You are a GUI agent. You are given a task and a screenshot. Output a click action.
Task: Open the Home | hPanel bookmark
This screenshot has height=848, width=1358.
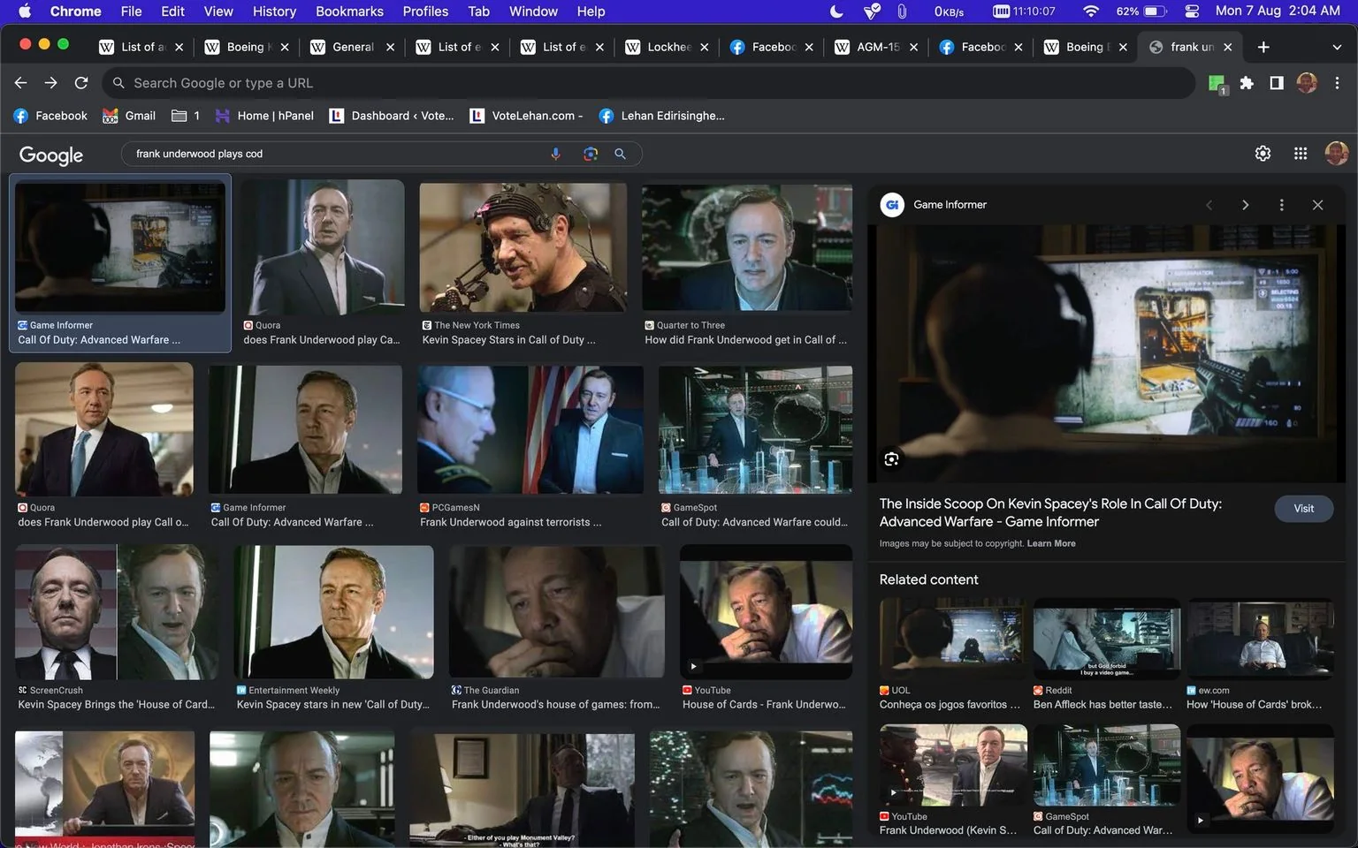click(264, 116)
